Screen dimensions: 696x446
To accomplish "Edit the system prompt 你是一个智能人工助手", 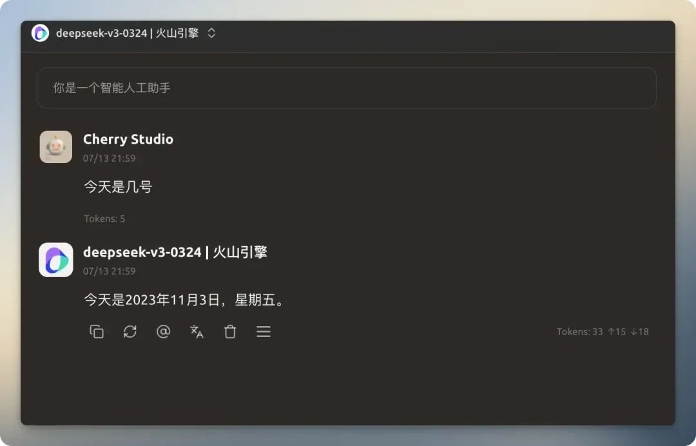I will [x=346, y=88].
